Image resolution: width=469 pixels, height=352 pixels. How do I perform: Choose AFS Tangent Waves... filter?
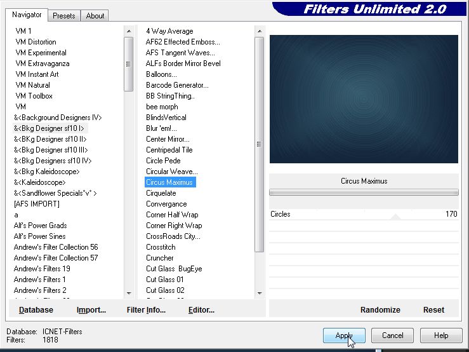point(180,53)
